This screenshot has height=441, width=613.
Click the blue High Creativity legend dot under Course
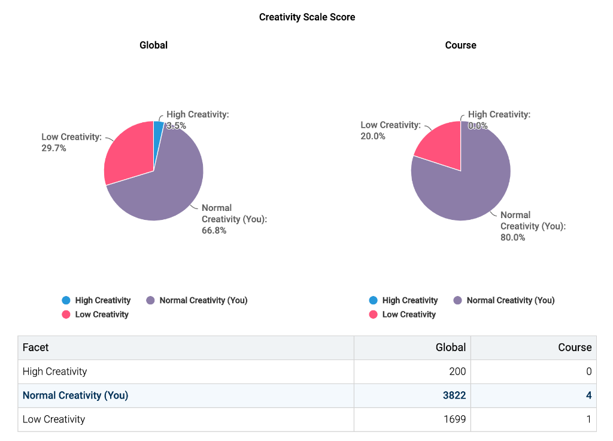[x=374, y=300]
